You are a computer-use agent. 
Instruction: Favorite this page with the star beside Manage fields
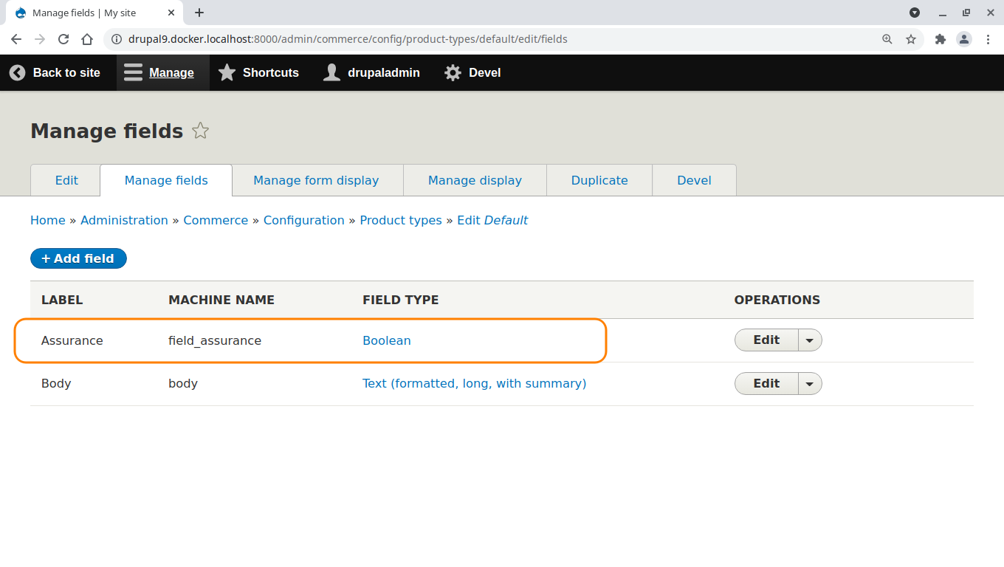coord(200,131)
